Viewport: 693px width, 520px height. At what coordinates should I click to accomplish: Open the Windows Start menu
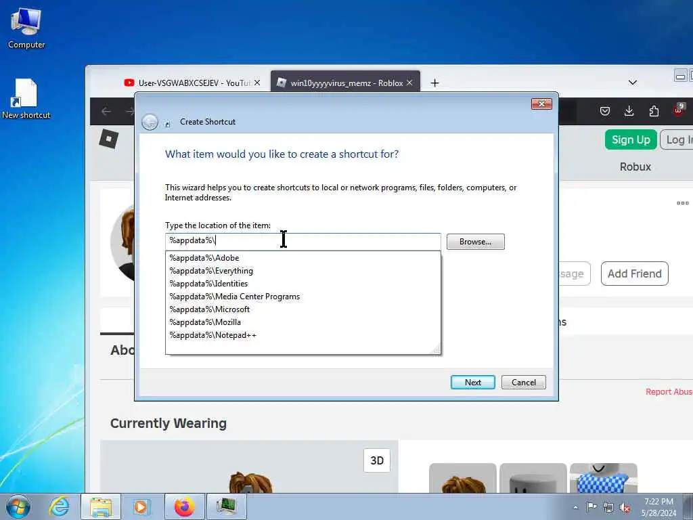pos(18,506)
